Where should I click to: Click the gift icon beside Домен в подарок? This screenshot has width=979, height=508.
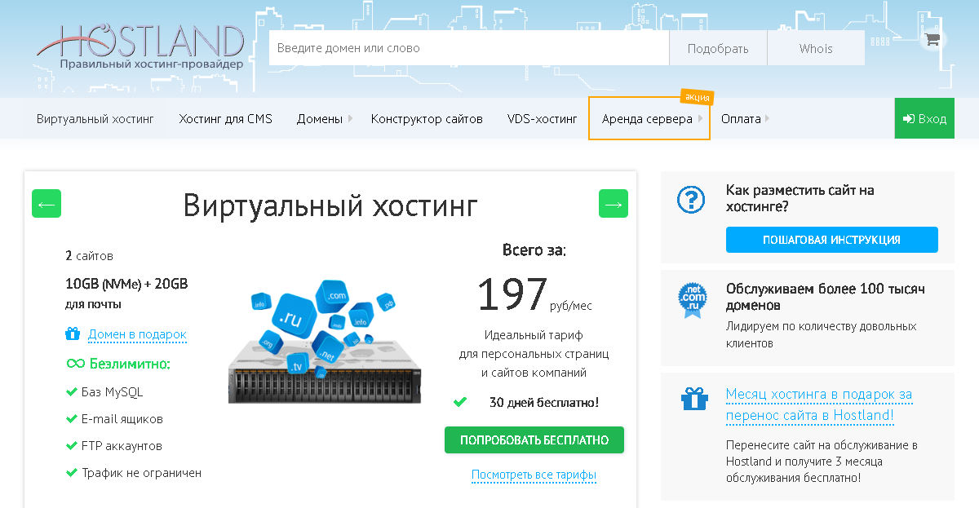(x=73, y=334)
